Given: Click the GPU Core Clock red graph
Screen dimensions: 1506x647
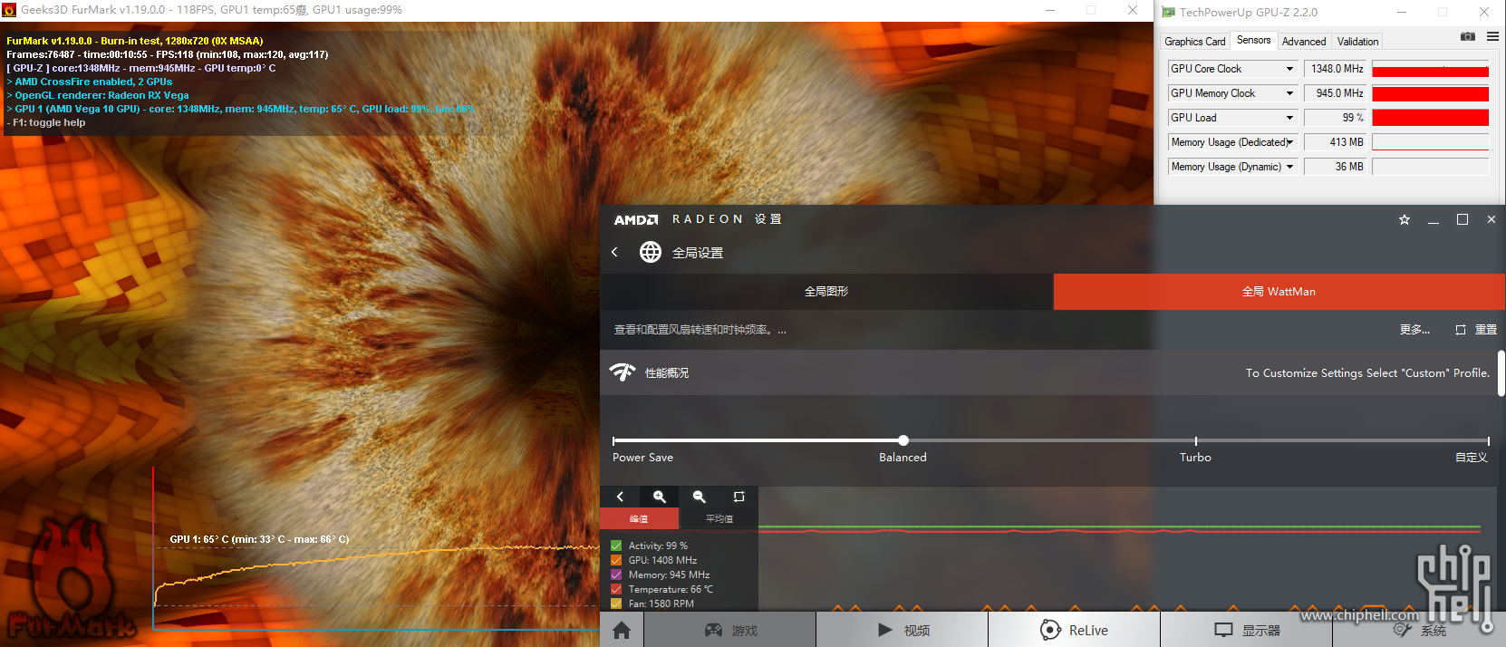Looking at the screenshot, I should coord(1430,69).
